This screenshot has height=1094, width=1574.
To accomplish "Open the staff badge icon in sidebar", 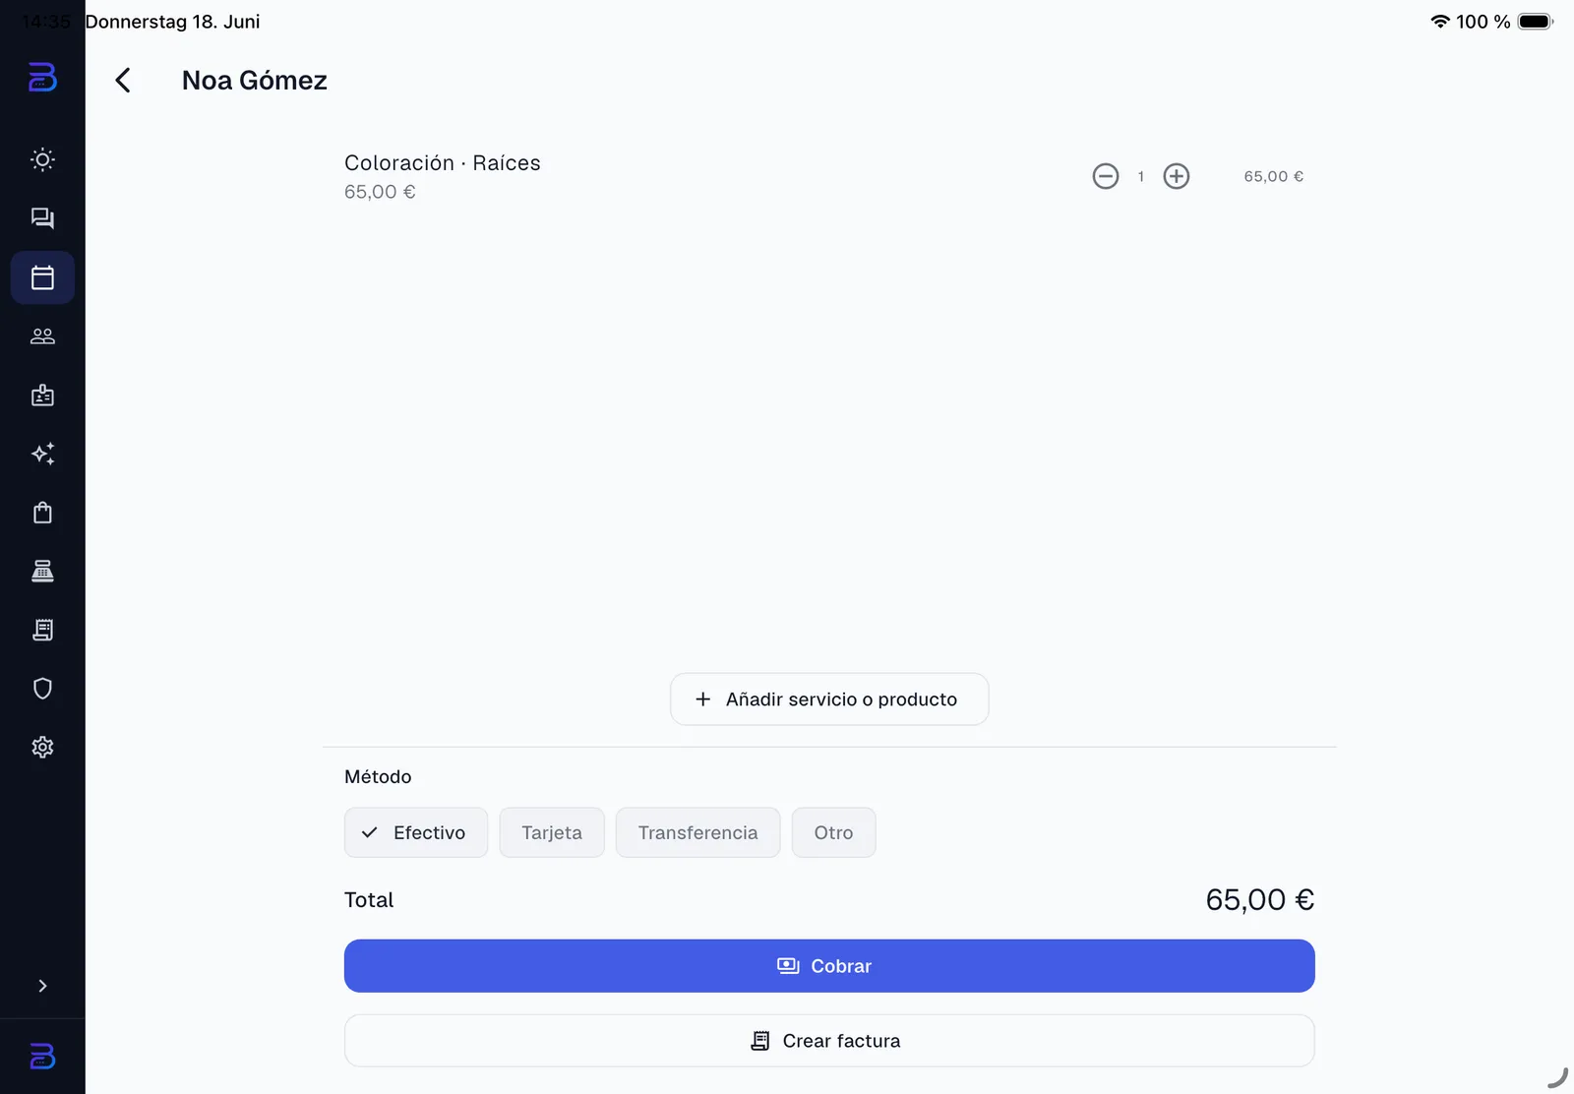I will point(42,395).
